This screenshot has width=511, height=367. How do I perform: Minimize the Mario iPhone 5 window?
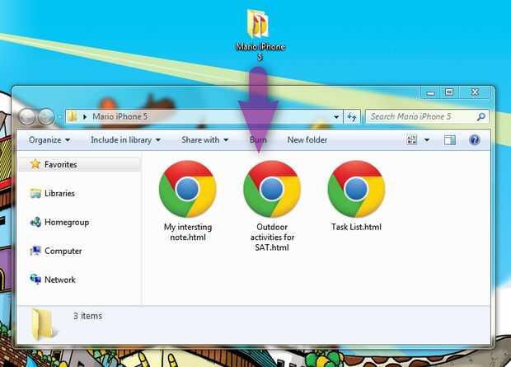[x=430, y=92]
